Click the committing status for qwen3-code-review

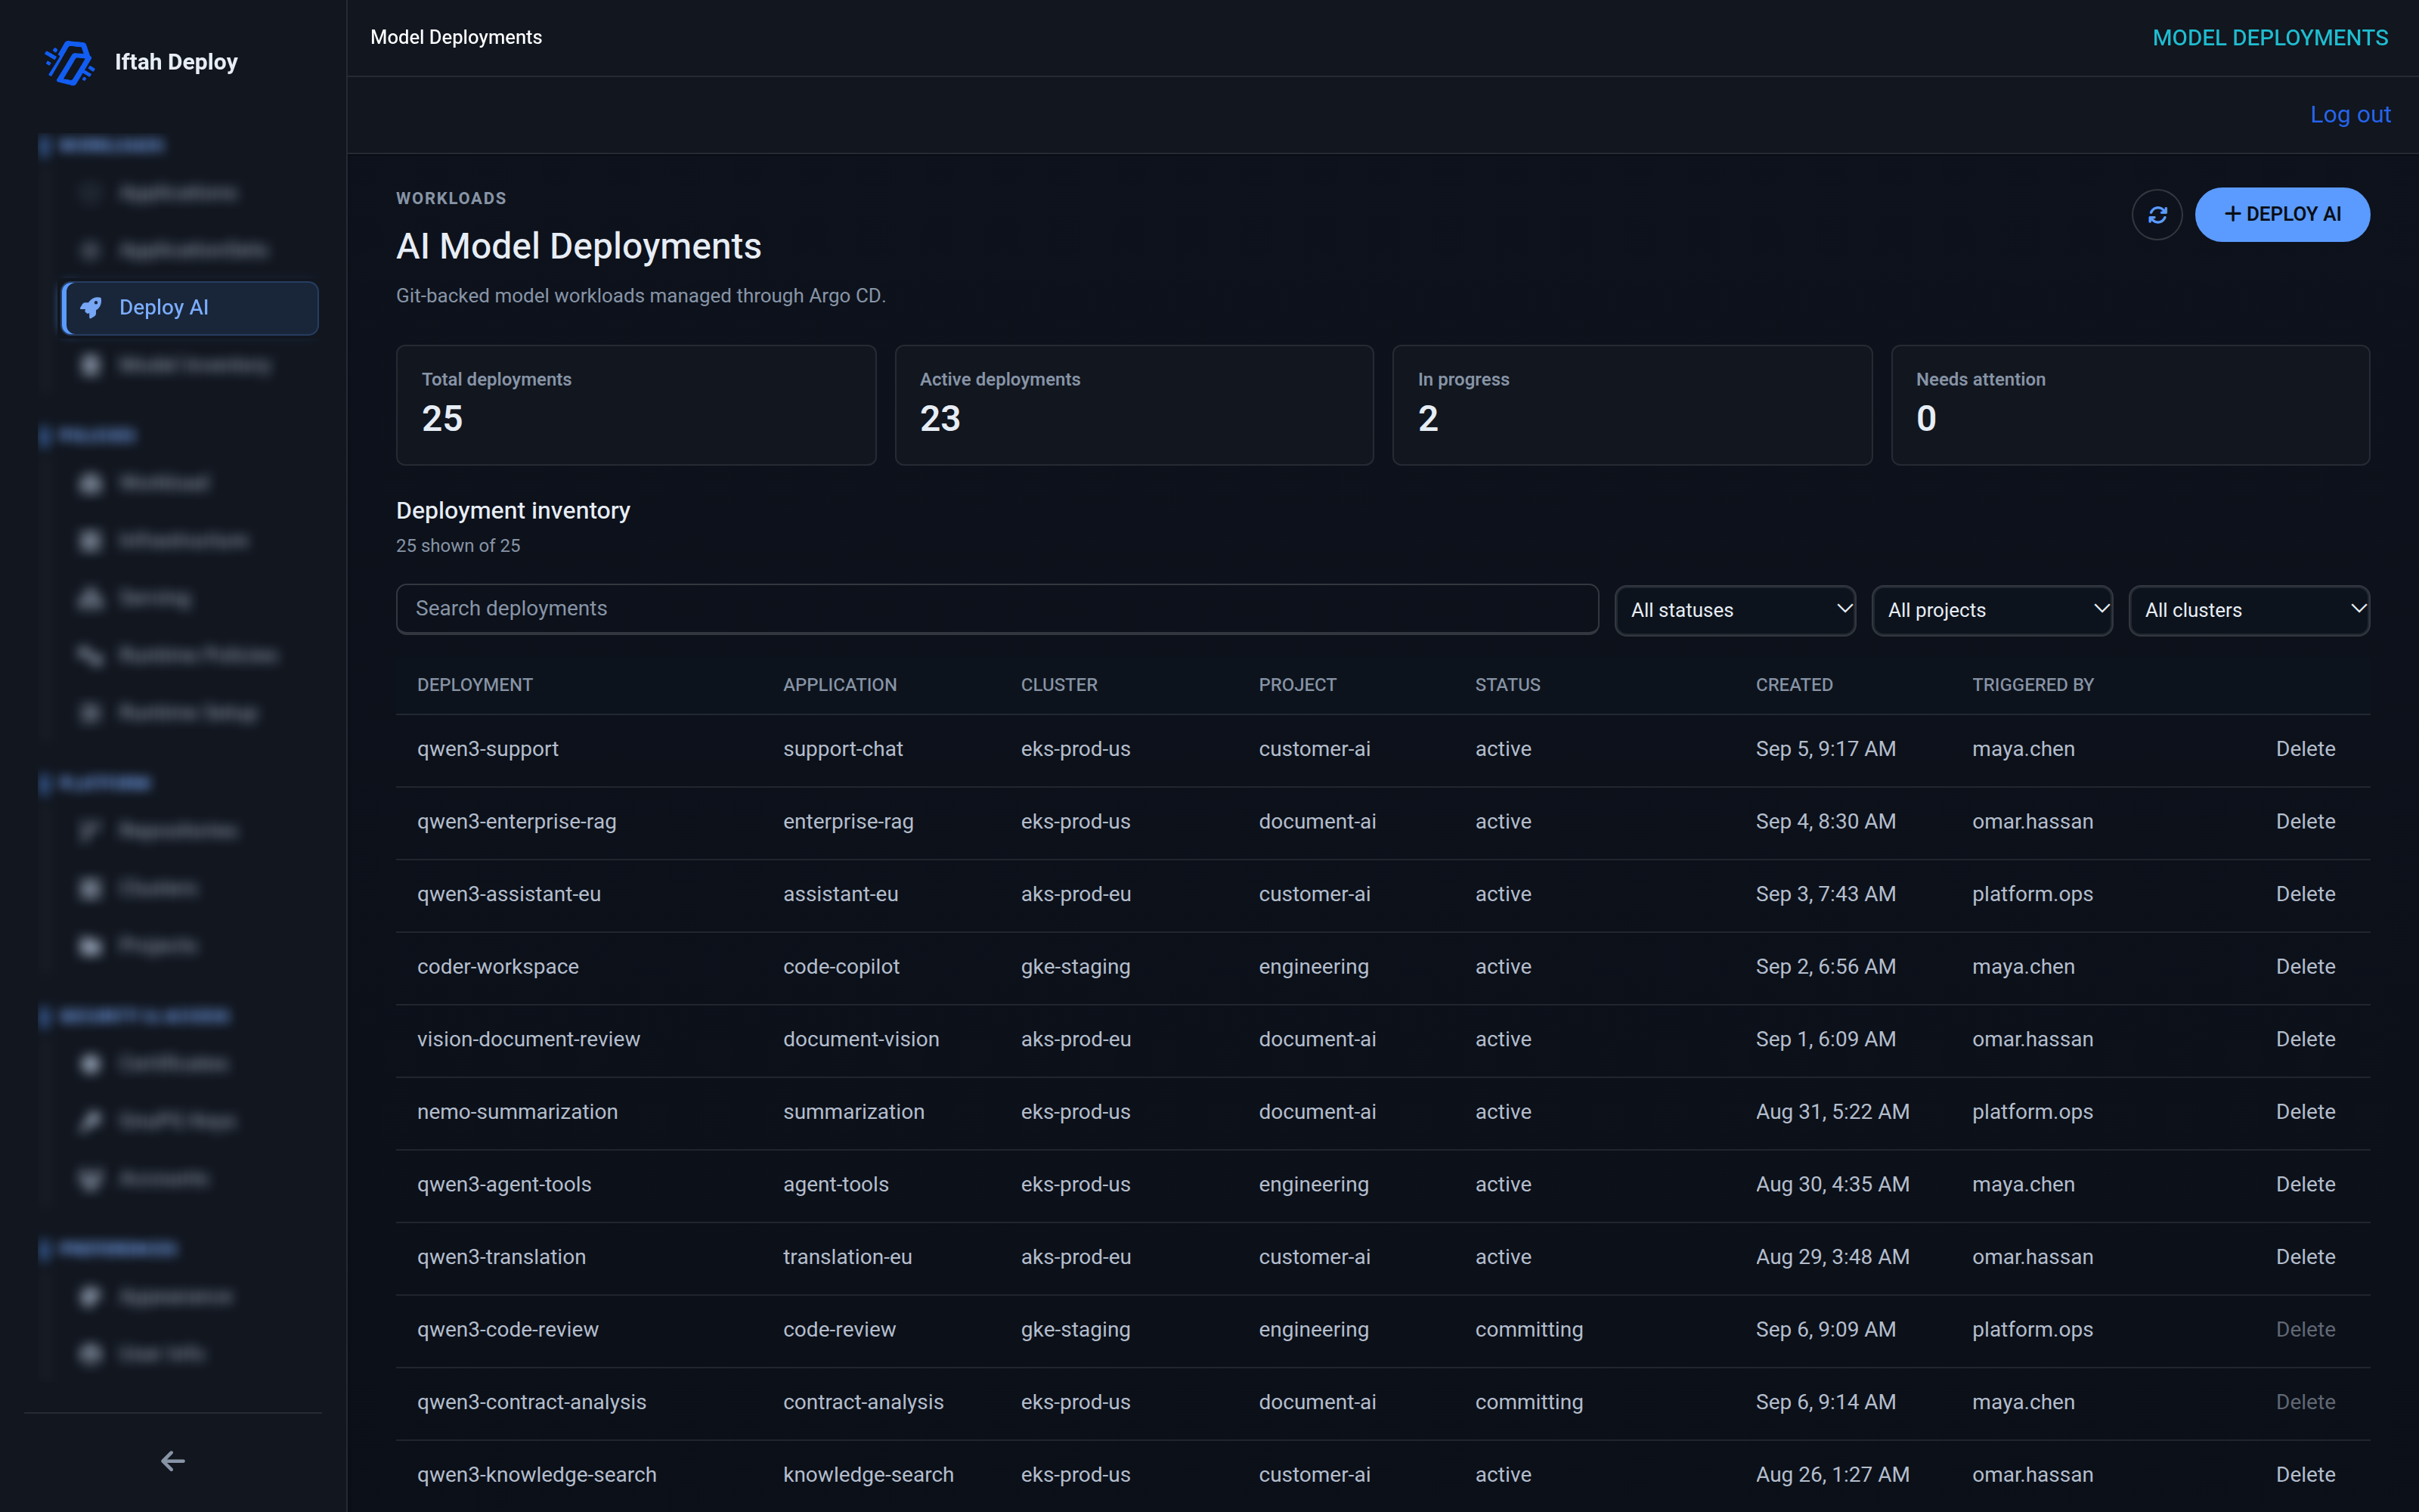pos(1529,1330)
